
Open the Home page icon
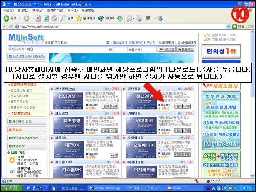pyautogui.click(x=54, y=18)
